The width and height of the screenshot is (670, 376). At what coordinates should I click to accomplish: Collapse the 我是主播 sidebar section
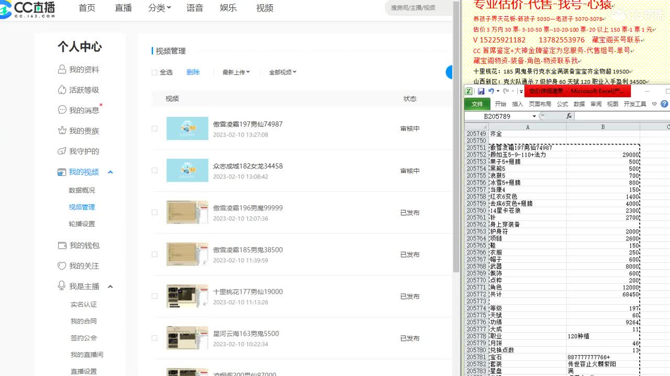(x=110, y=286)
